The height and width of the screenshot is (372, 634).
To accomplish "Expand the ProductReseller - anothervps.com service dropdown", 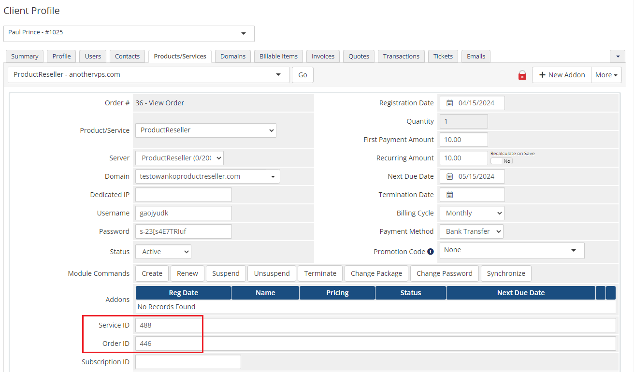I will point(149,75).
